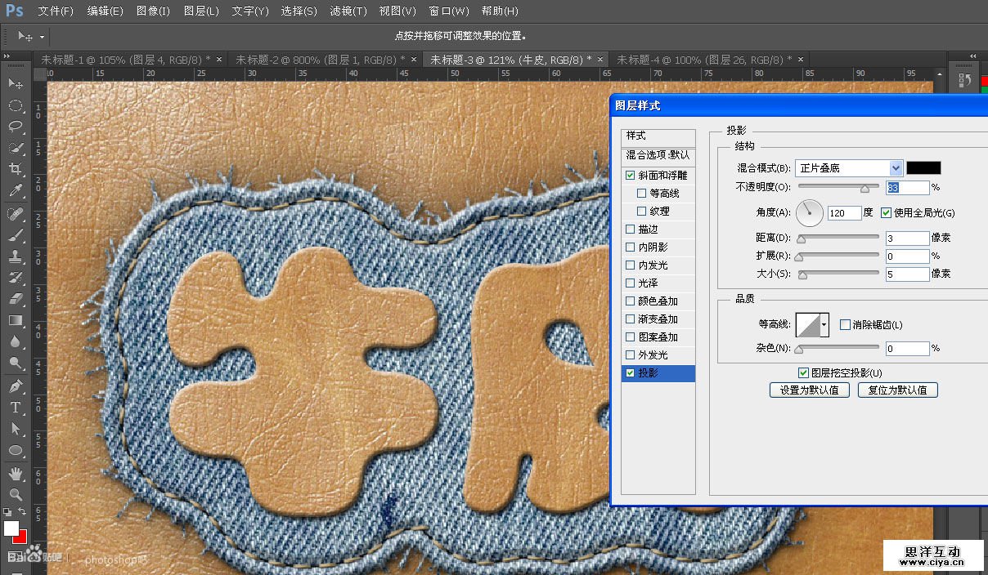Switch to the Hand tool
The width and height of the screenshot is (988, 575).
click(x=16, y=473)
